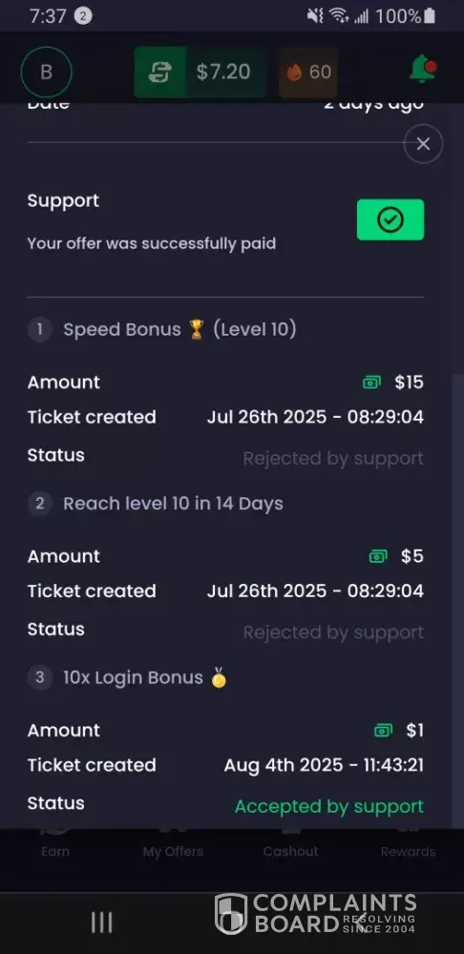Tap the Speed Bonus (Level 10) title

[179, 330]
